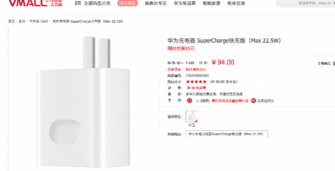335x171 pixels.
Task: Click the red 7-day return icon
Action: coord(189,101)
